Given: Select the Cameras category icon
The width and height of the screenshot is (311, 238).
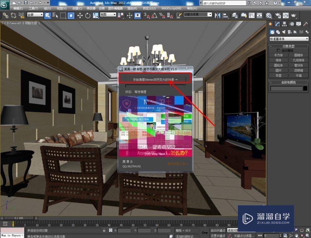Looking at the screenshot, I should point(290,32).
